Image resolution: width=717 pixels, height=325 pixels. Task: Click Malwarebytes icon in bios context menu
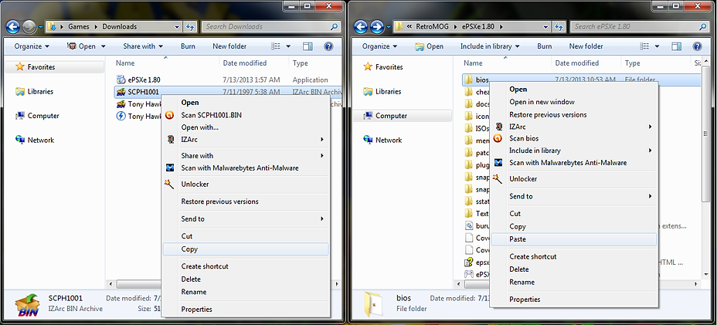[498, 163]
